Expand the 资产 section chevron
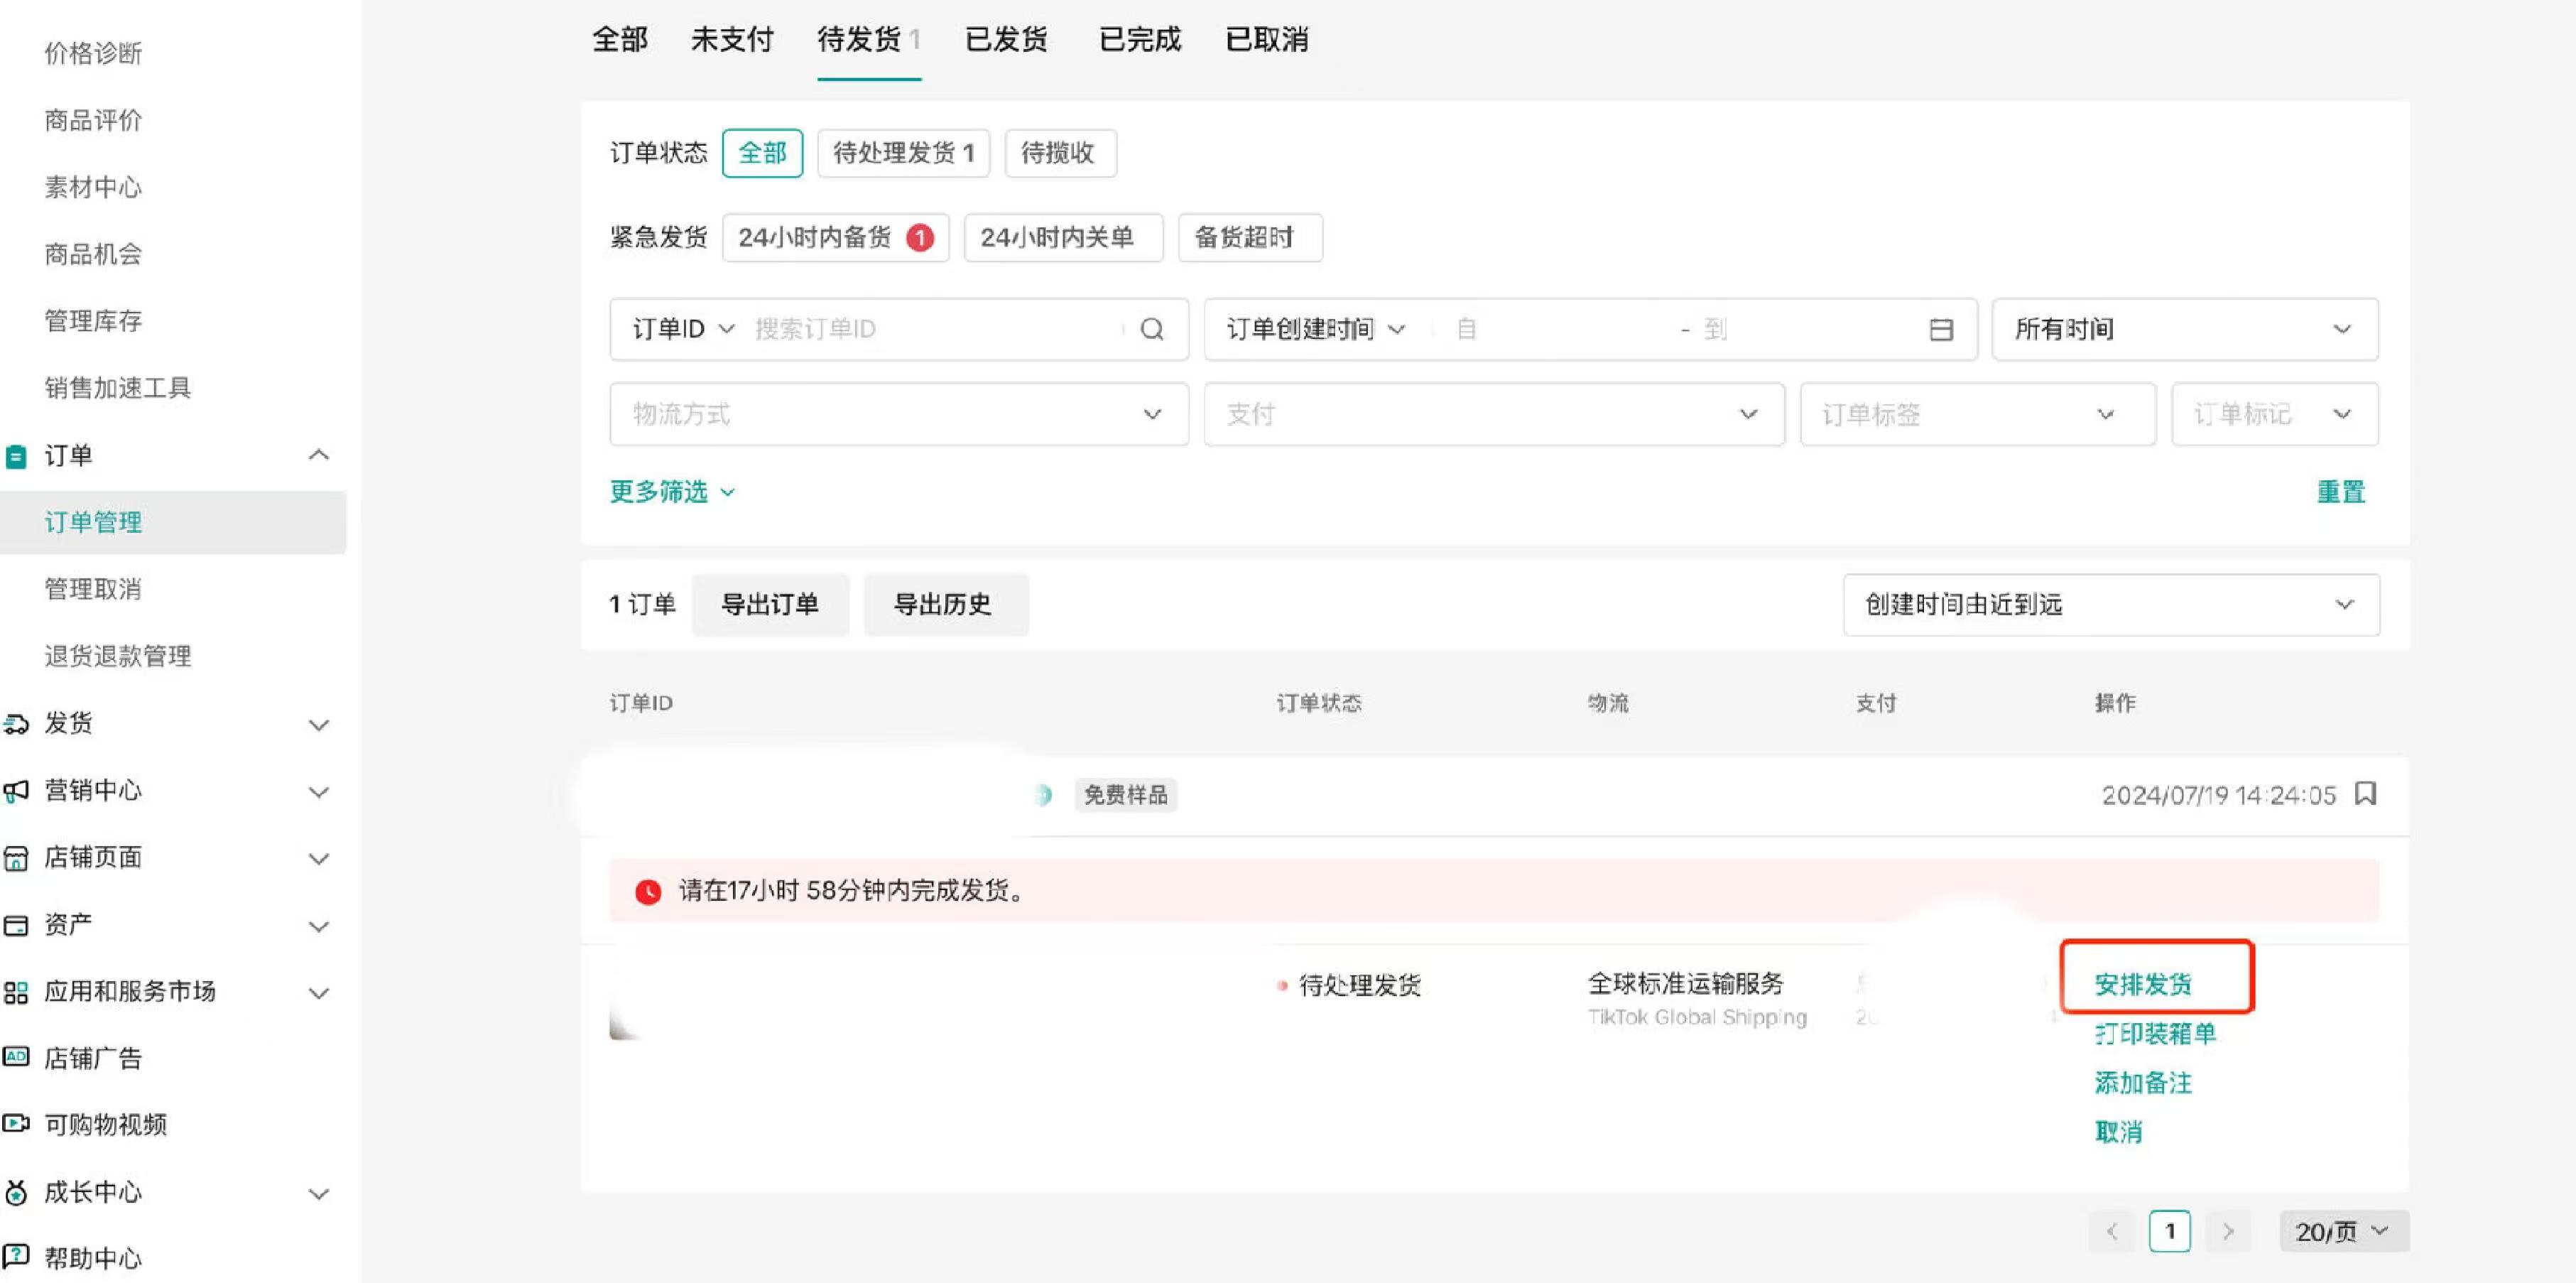Image resolution: width=2576 pixels, height=1283 pixels. tap(318, 926)
